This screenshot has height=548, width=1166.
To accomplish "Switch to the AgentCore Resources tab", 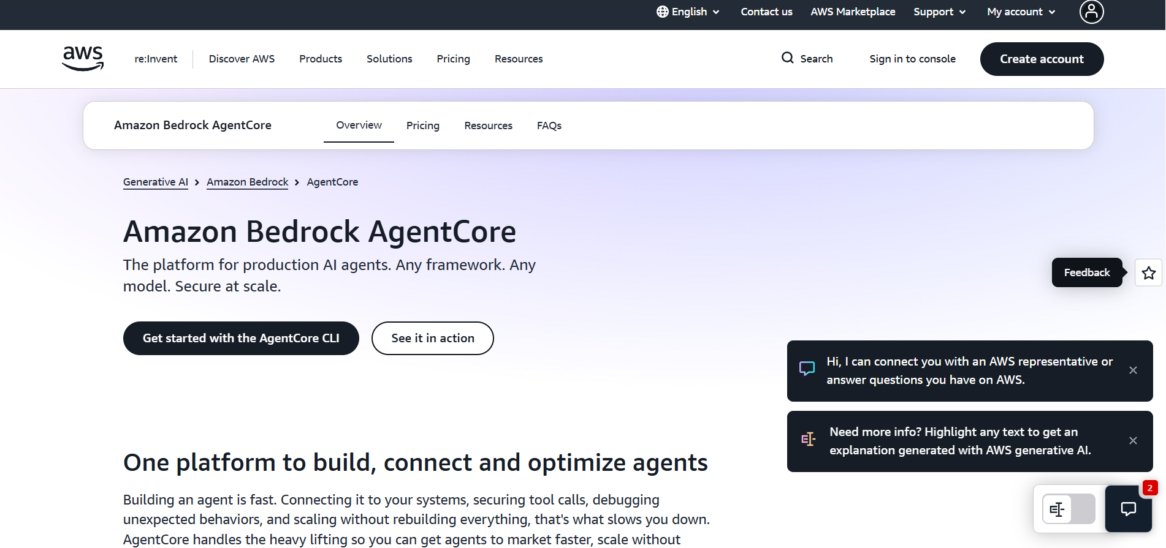I will coord(488,126).
